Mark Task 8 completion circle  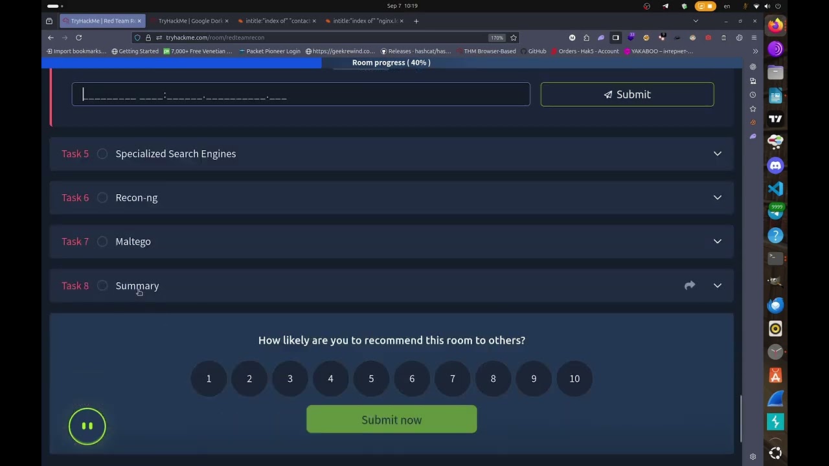(102, 285)
